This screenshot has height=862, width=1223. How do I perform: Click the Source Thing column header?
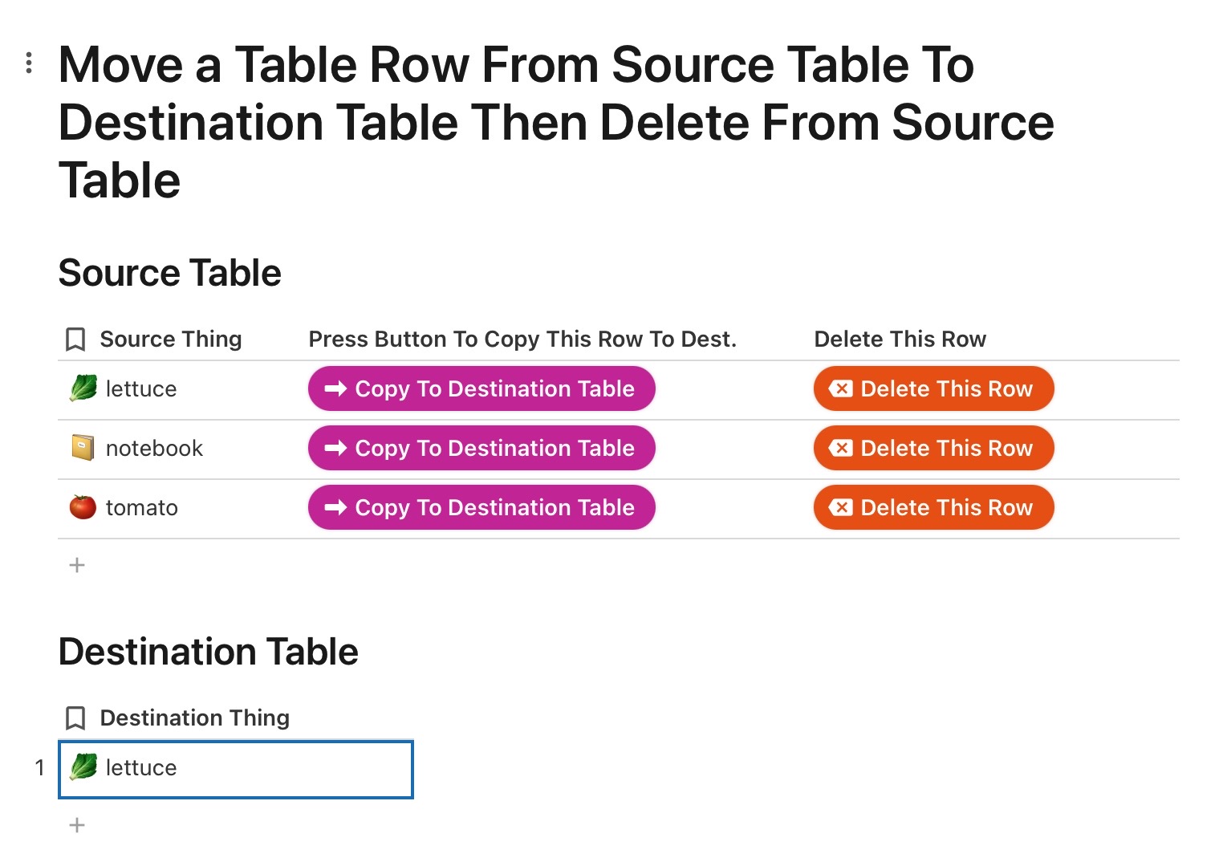tap(171, 340)
